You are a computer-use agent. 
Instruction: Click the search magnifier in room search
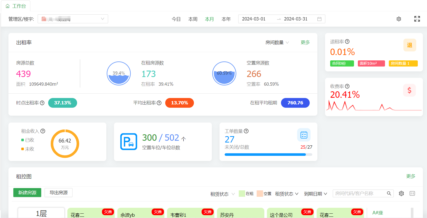pyautogui.click(x=389, y=193)
